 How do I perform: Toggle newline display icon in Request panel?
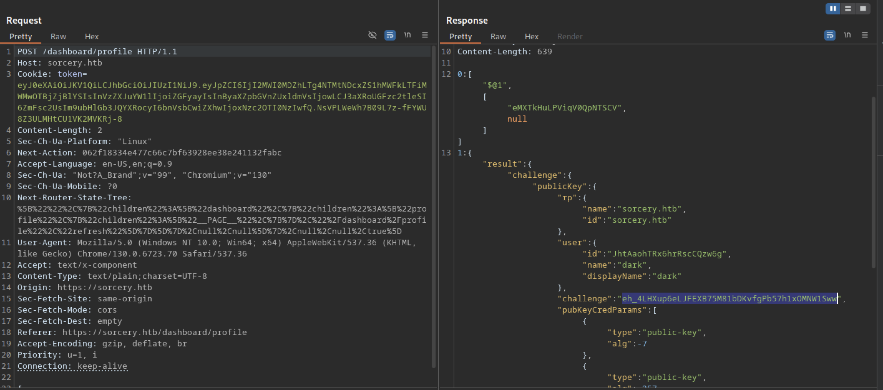[407, 35]
